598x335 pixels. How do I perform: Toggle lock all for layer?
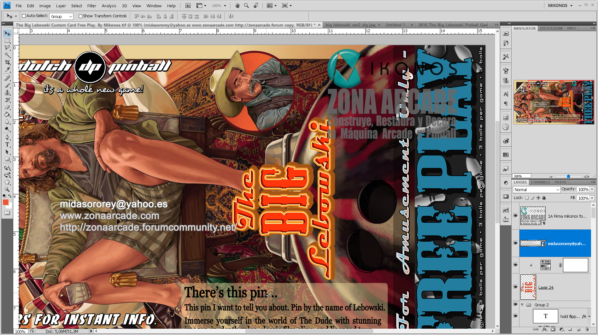pos(544,198)
